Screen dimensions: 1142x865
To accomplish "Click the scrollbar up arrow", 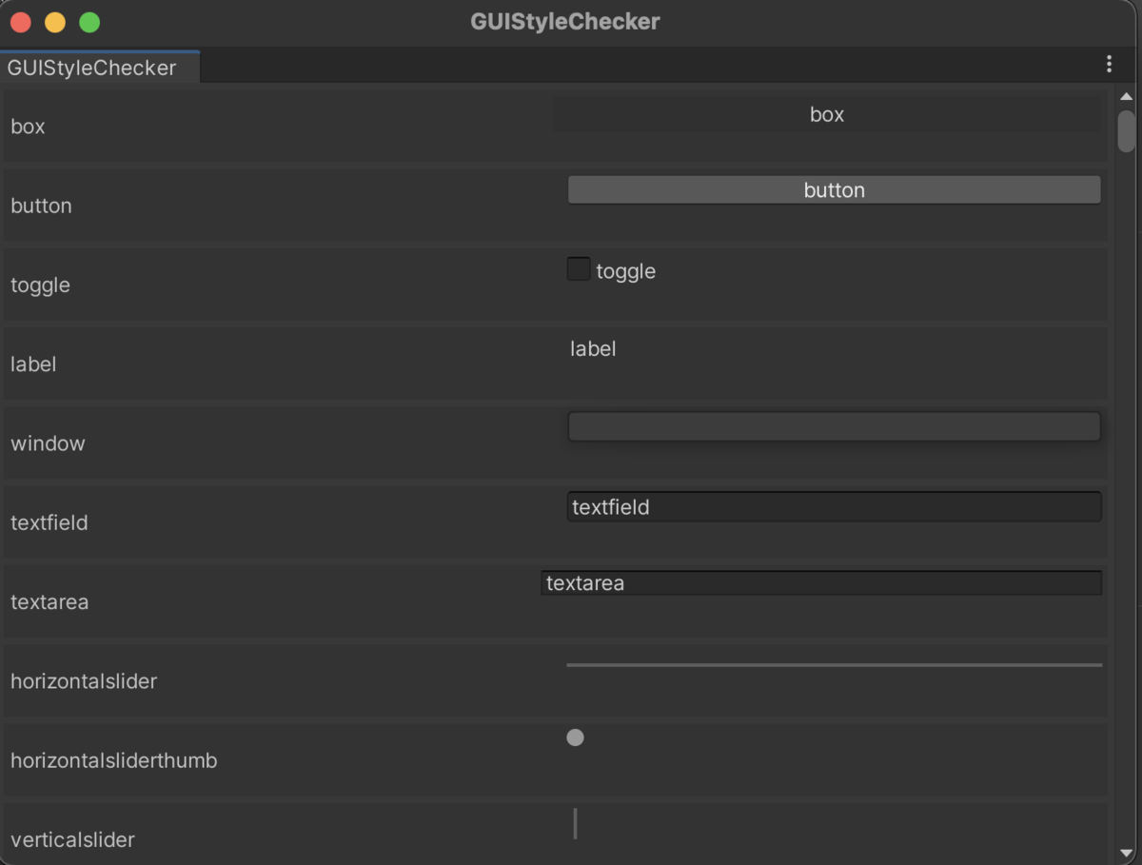I will (x=1127, y=94).
